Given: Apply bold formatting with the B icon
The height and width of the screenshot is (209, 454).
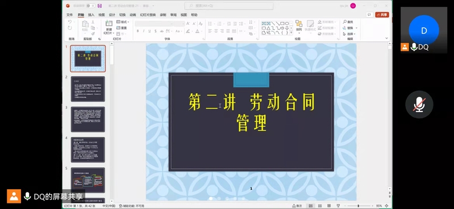Looking at the screenshot, I should tap(138, 31).
